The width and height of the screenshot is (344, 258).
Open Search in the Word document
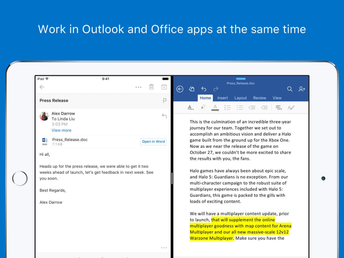[x=290, y=89]
